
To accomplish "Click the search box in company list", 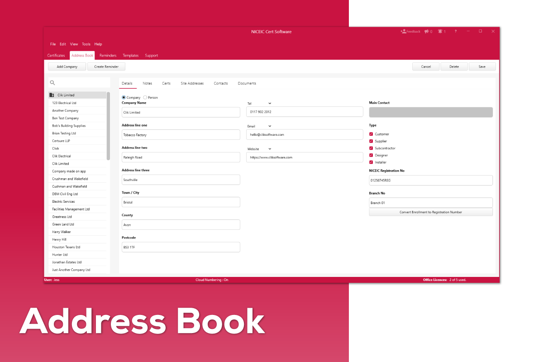I will click(x=79, y=83).
